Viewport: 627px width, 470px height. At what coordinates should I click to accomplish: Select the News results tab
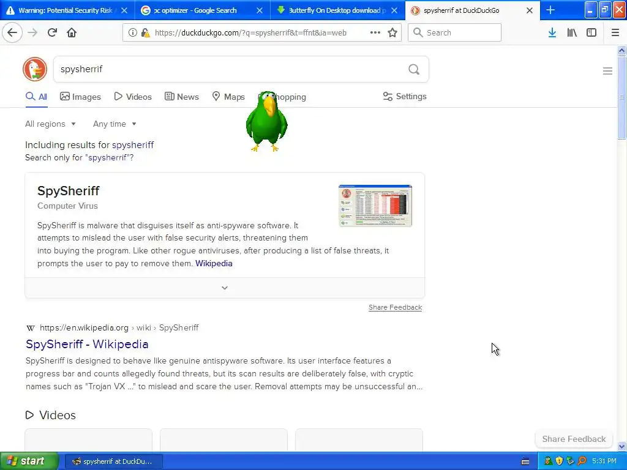(x=181, y=97)
